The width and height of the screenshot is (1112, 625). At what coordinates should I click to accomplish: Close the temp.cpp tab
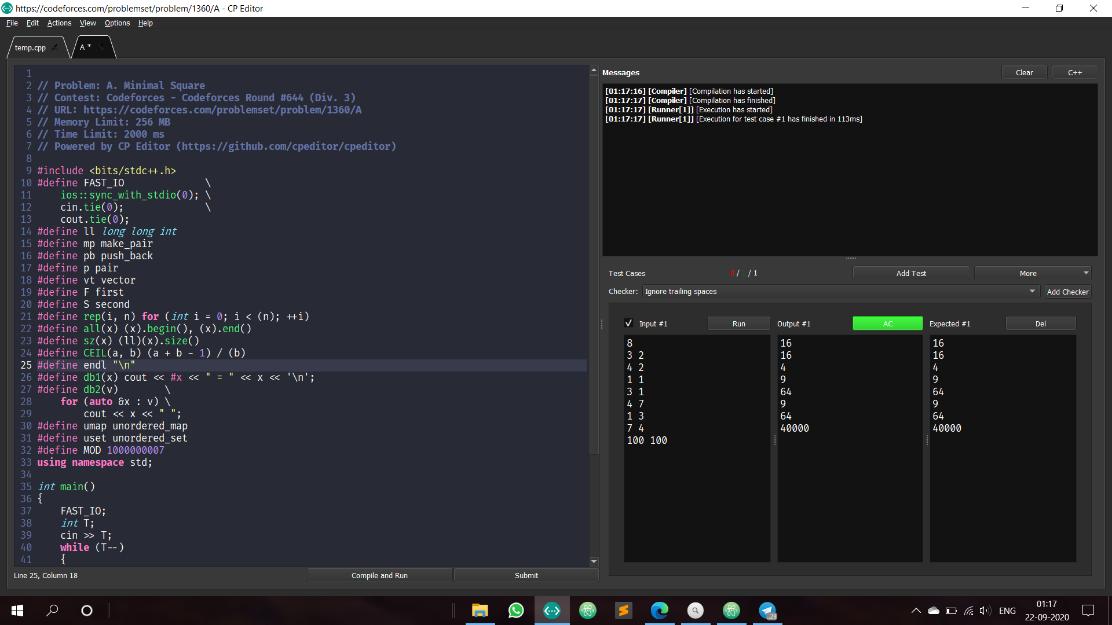click(55, 47)
